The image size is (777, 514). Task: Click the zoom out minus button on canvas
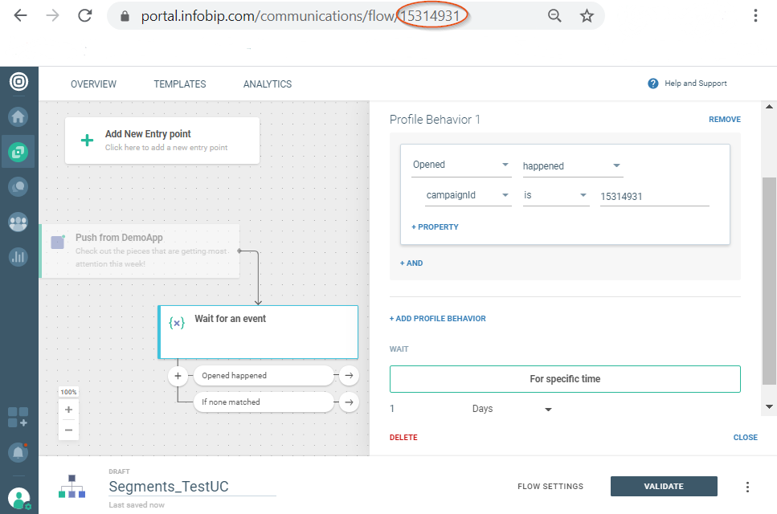[x=68, y=430]
